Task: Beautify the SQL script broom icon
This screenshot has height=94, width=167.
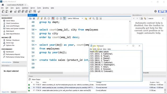Action: point(90,19)
